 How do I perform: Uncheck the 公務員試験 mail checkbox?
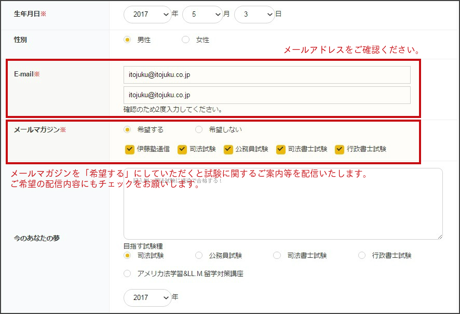[228, 149]
